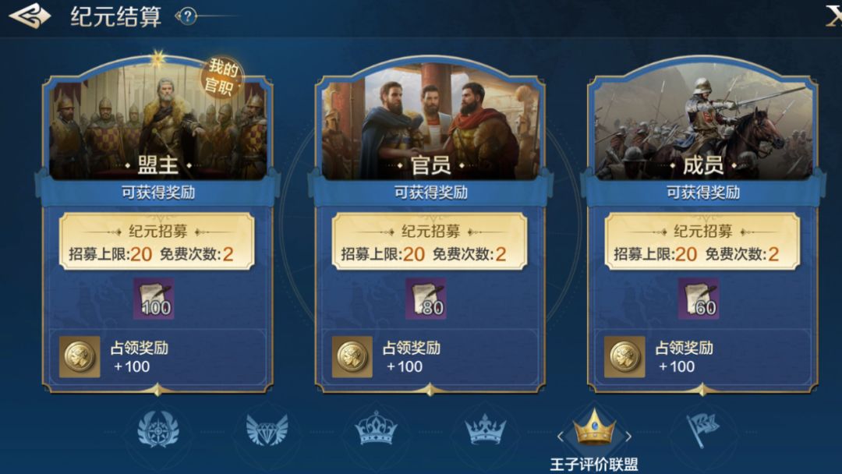Viewport: 842px width, 474px height.
Task: Select the fleur-de-lis crown rank icon
Action: (x=486, y=430)
